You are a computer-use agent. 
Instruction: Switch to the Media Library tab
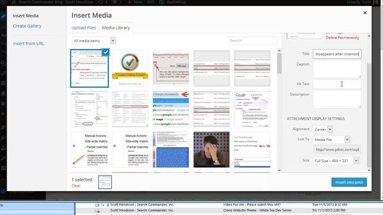point(115,28)
